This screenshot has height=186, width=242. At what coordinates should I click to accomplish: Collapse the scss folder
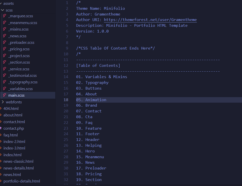pos(3,10)
